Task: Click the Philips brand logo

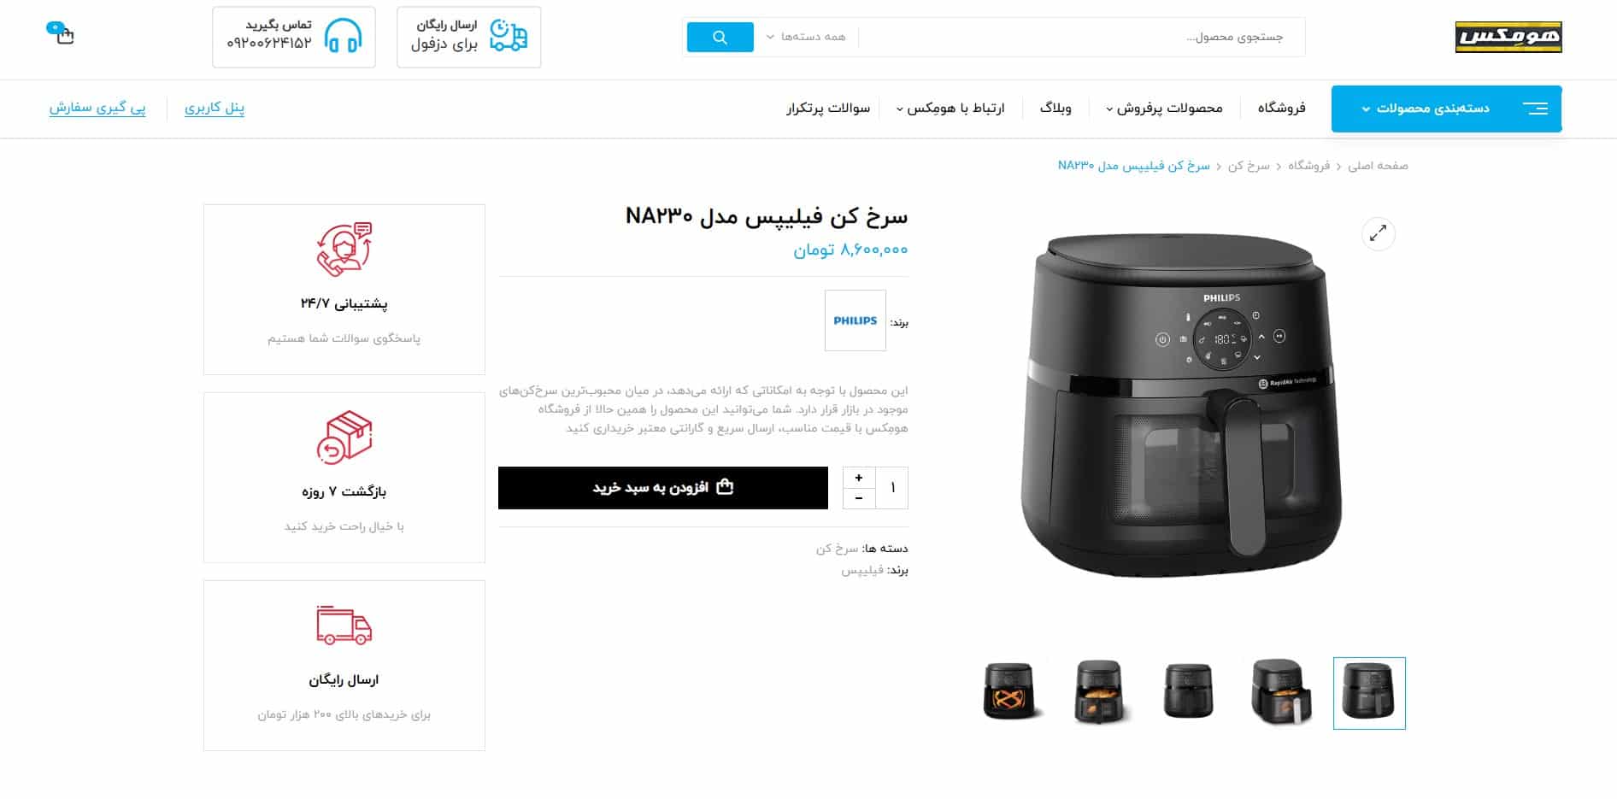Action: pos(856,320)
